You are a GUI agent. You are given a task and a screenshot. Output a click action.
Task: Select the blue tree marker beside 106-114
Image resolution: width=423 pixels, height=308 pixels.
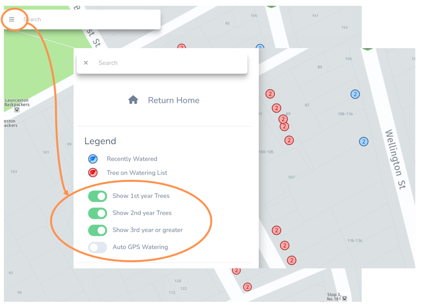click(355, 94)
